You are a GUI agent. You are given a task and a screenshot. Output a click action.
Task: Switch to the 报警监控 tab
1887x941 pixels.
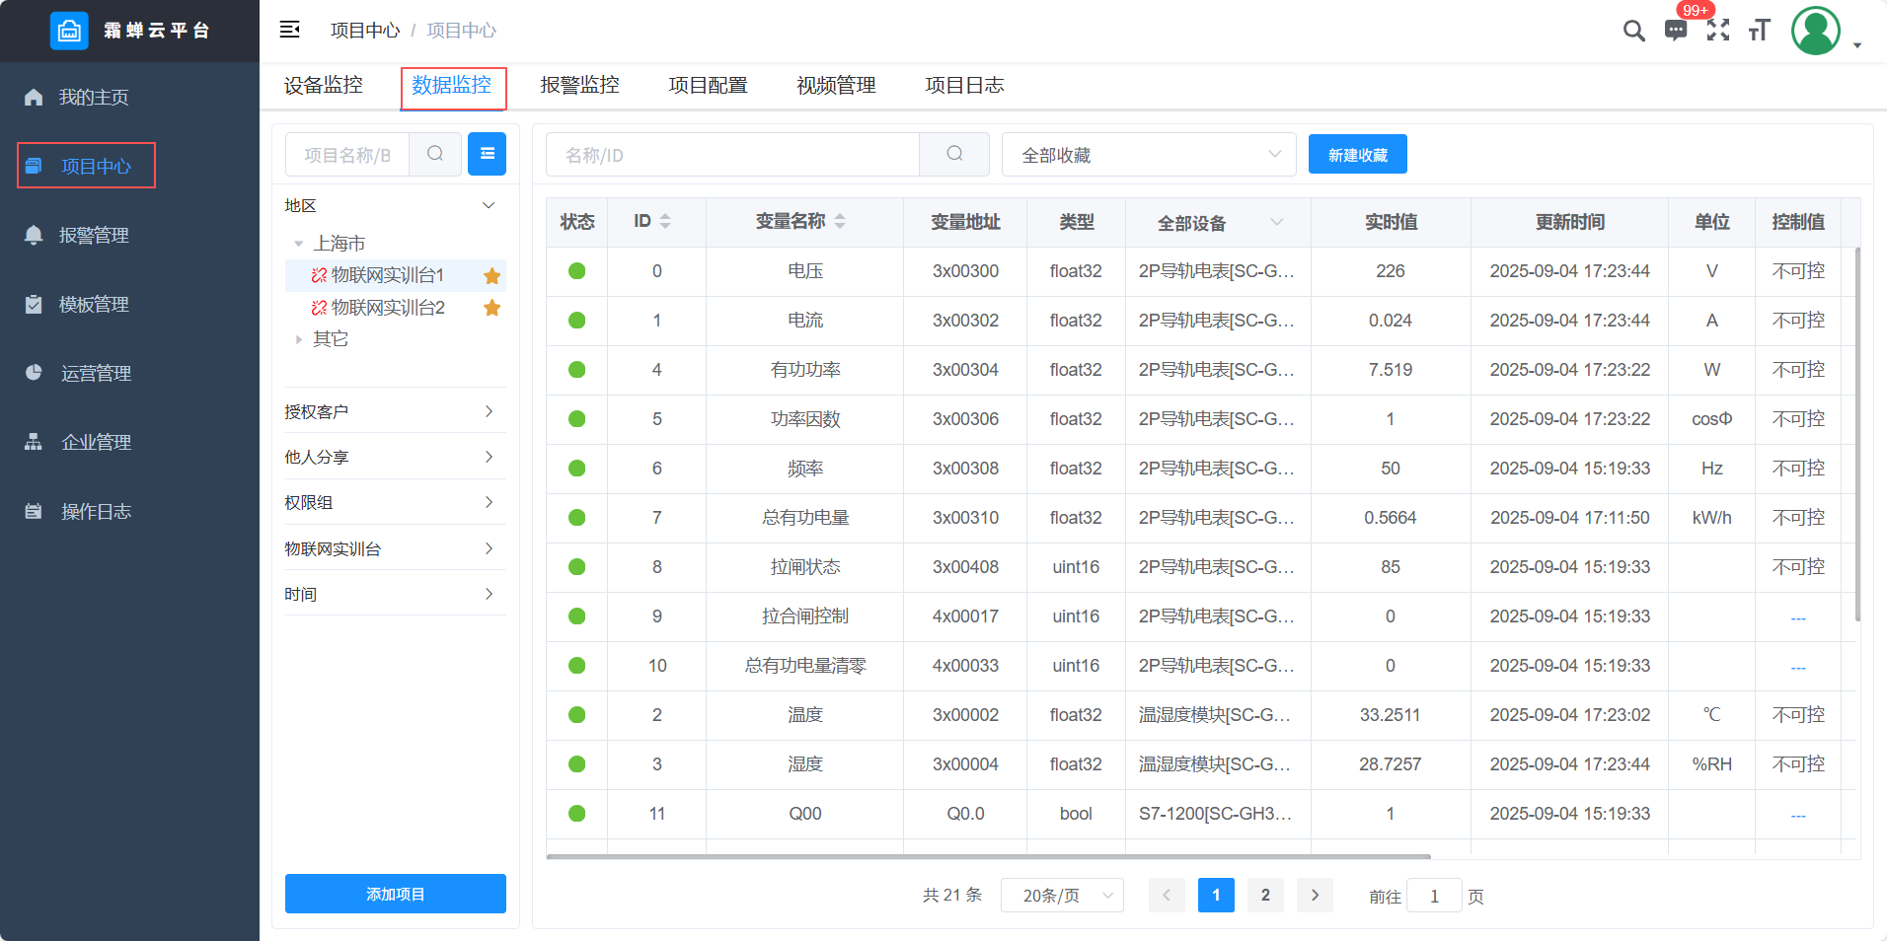point(580,86)
